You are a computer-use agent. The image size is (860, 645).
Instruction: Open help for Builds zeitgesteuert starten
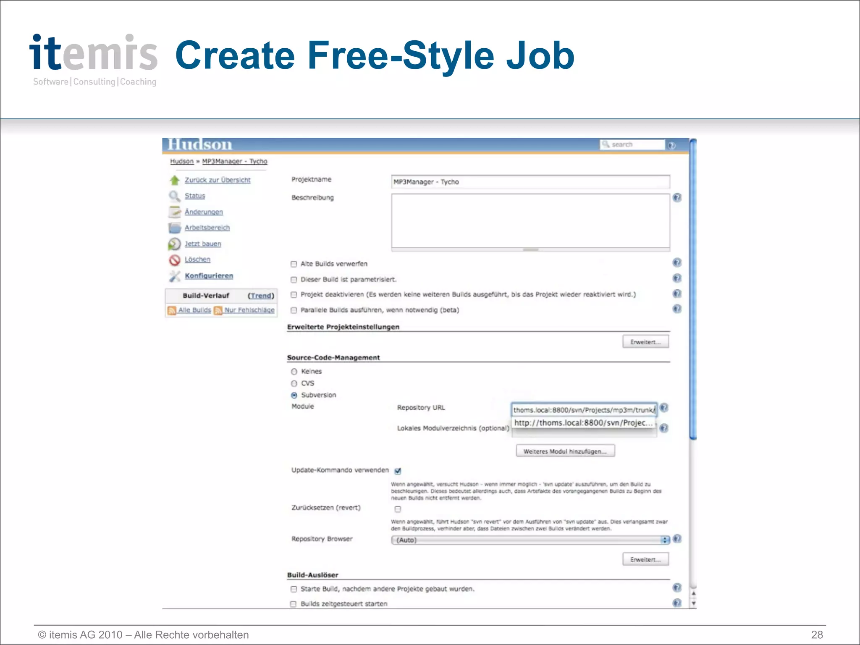(x=677, y=603)
